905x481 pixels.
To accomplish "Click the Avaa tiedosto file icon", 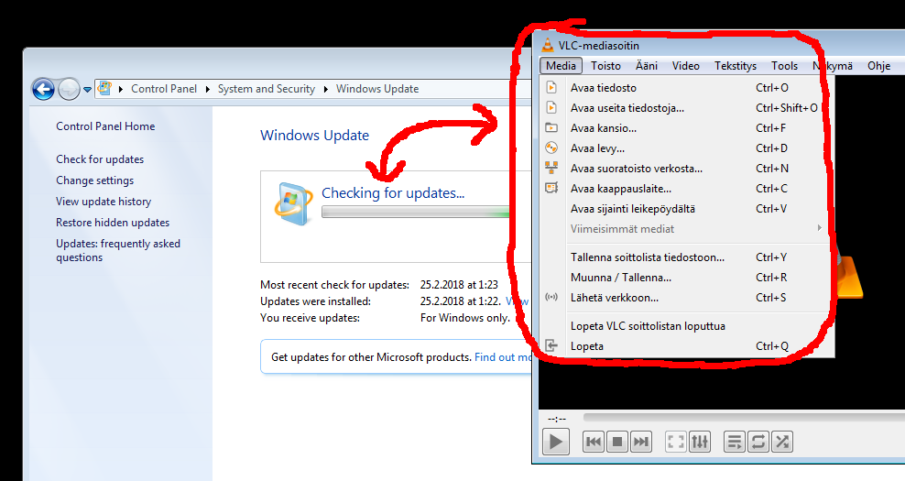I will pyautogui.click(x=551, y=88).
